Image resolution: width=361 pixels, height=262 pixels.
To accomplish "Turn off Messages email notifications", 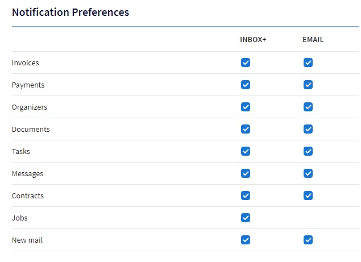I will point(308,173).
